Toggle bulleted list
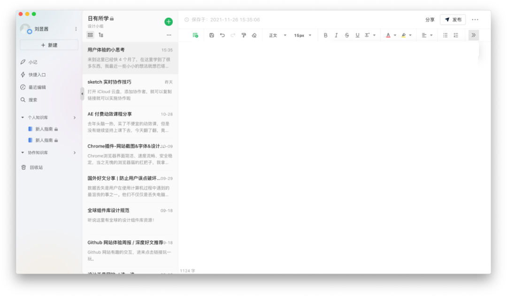Viewport: 507px width, 296px height. pyautogui.click(x=445, y=35)
